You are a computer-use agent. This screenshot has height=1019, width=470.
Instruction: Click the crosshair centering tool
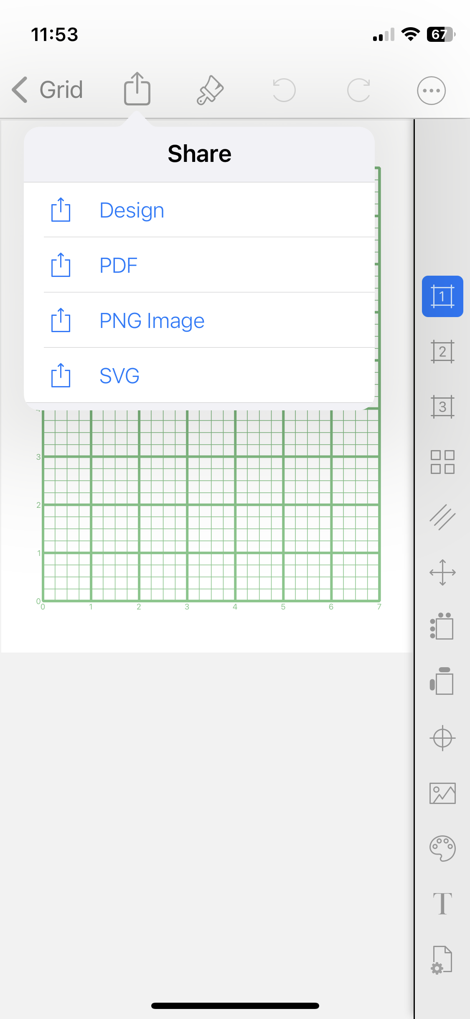pyautogui.click(x=442, y=737)
